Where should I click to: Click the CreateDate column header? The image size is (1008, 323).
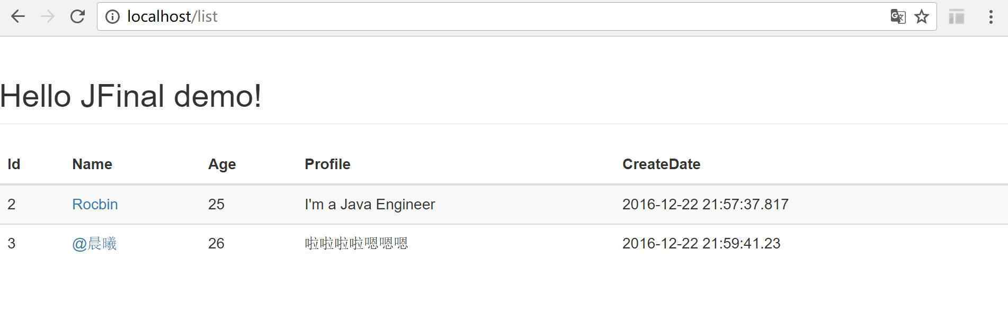(x=661, y=164)
